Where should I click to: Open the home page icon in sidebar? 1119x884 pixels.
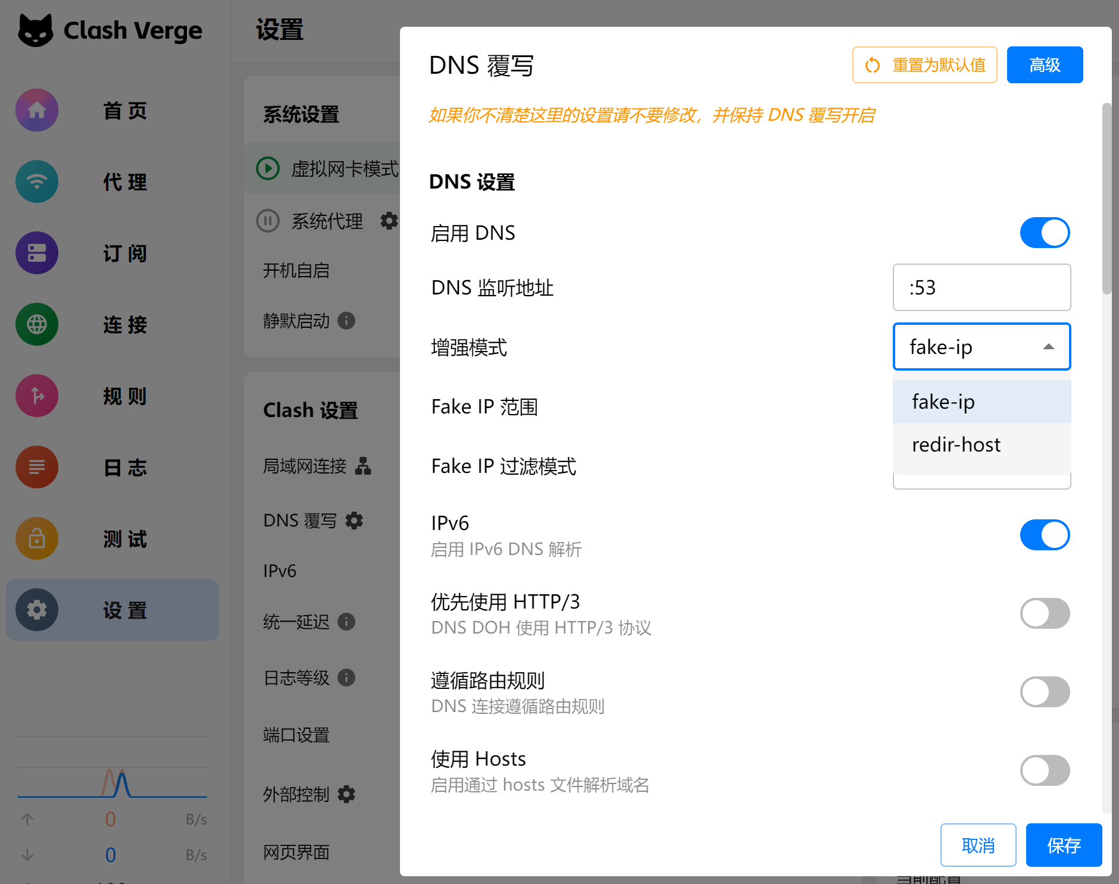click(37, 111)
